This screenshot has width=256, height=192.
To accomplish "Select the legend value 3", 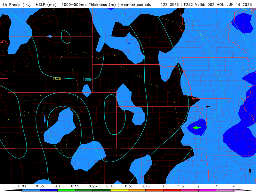I will (216, 186).
